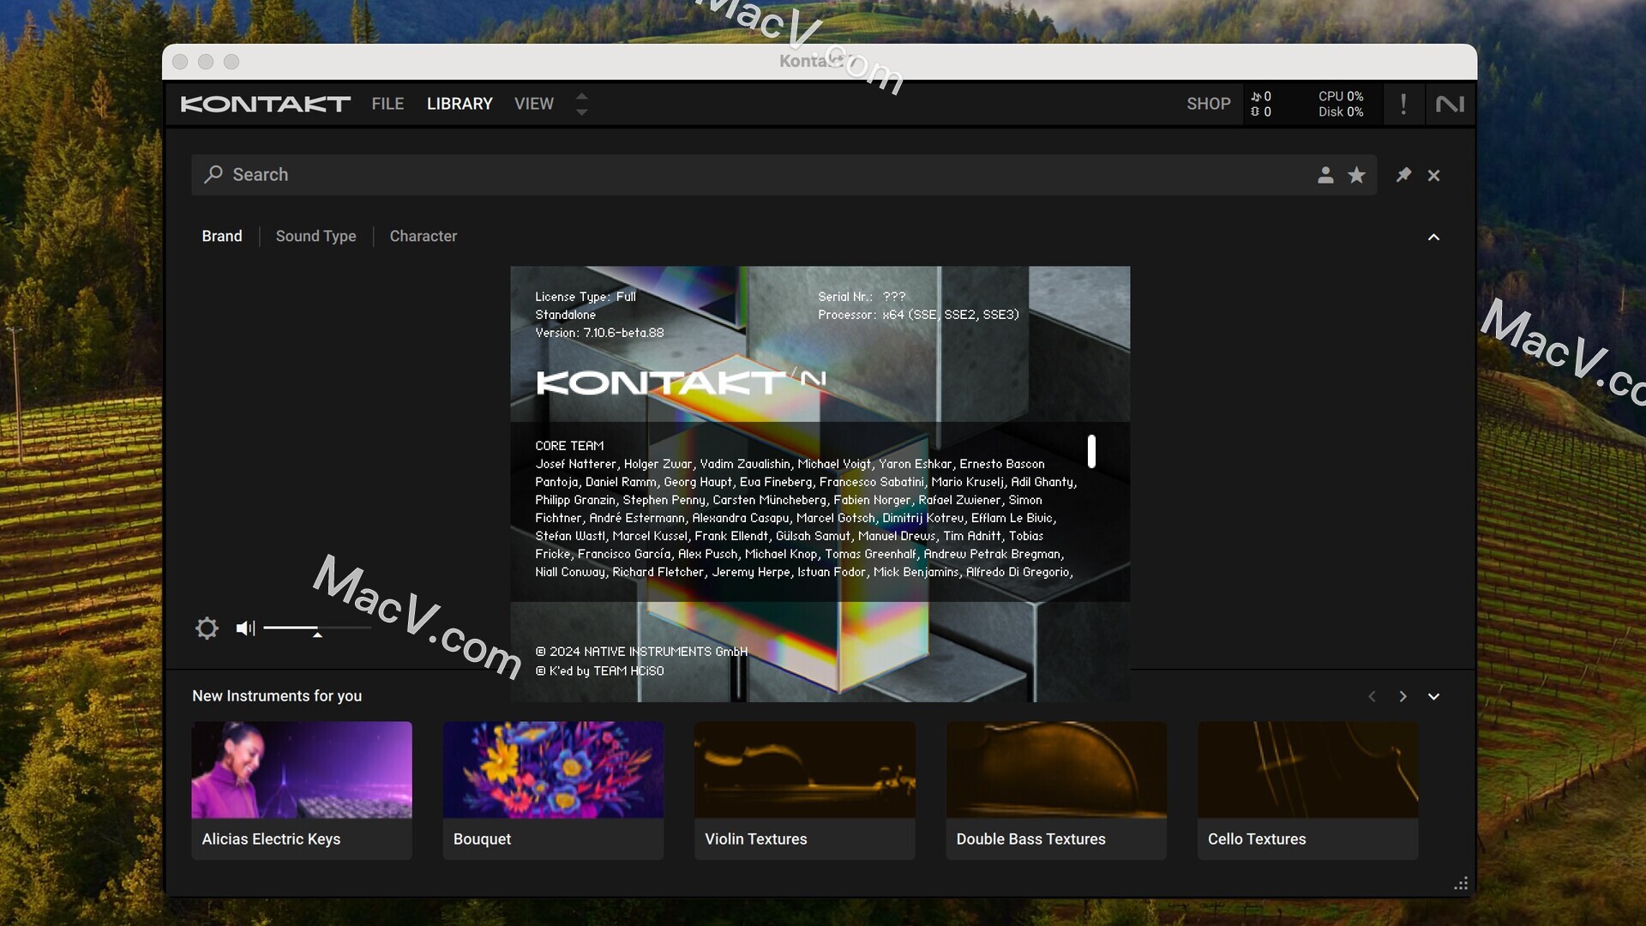
Task: Click the 'Alicias Electric Keys' label
Action: click(x=271, y=839)
